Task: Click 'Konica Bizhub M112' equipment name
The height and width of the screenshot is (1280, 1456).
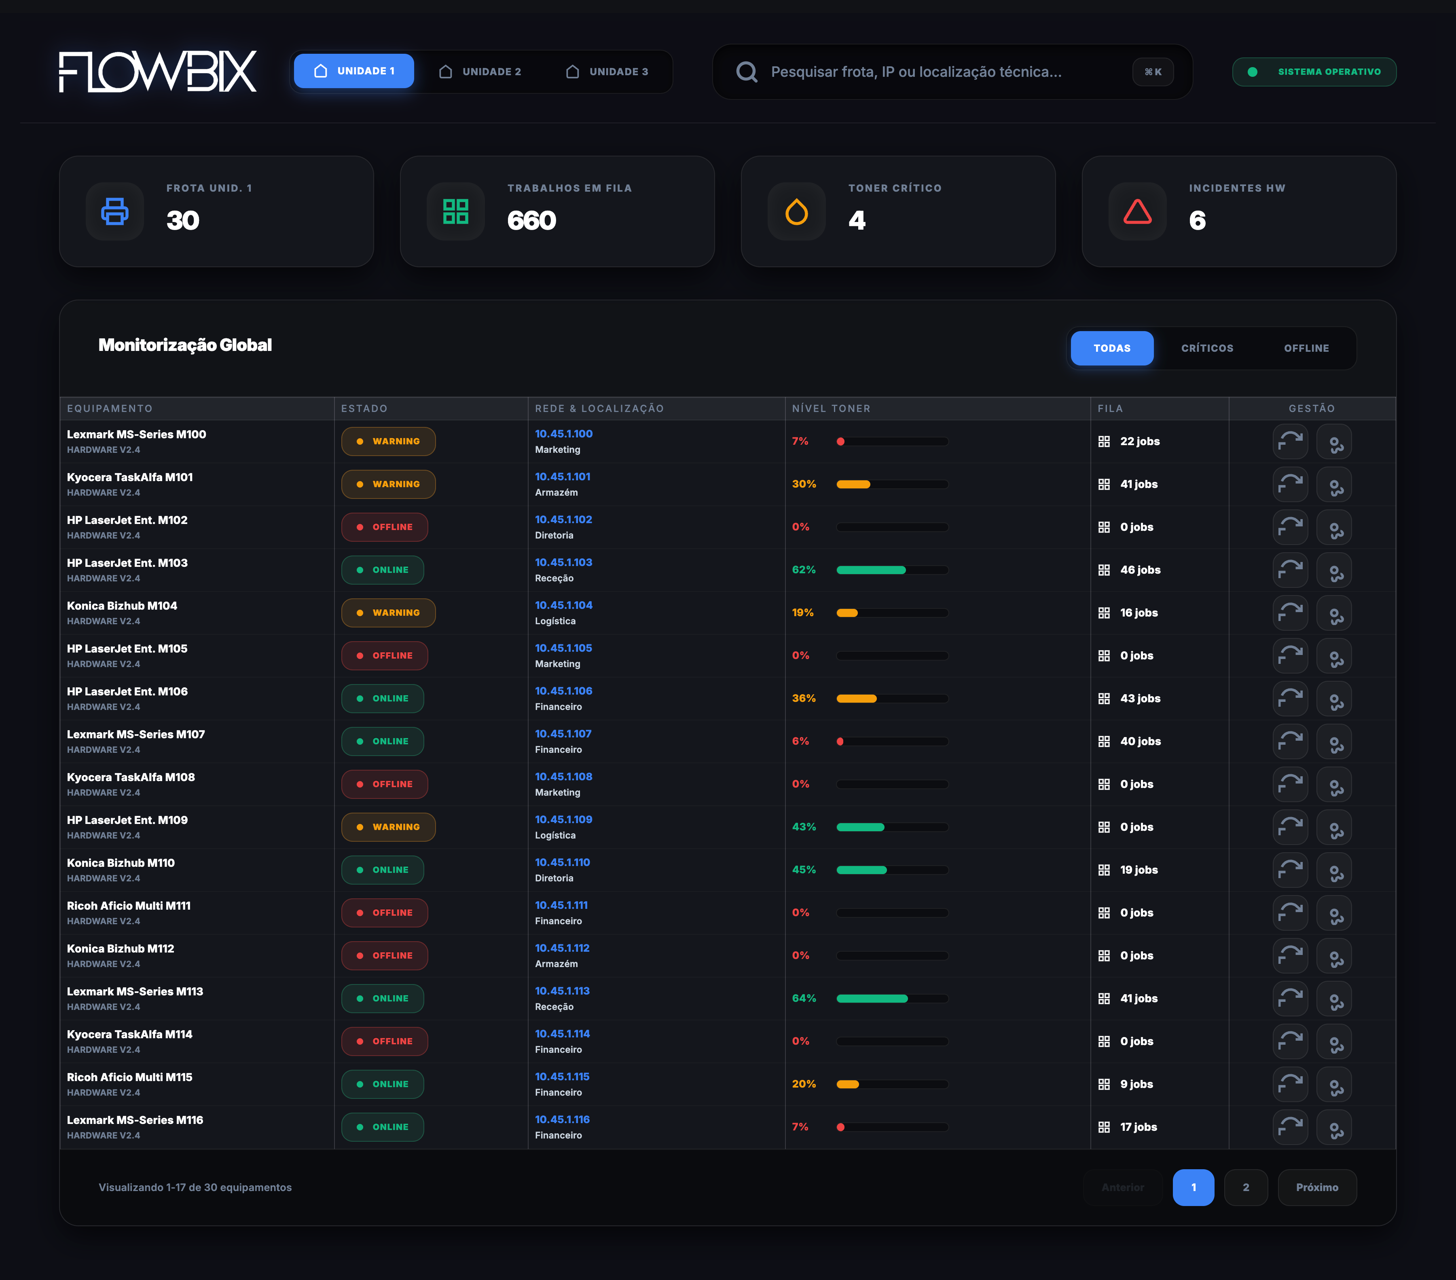Action: click(121, 948)
